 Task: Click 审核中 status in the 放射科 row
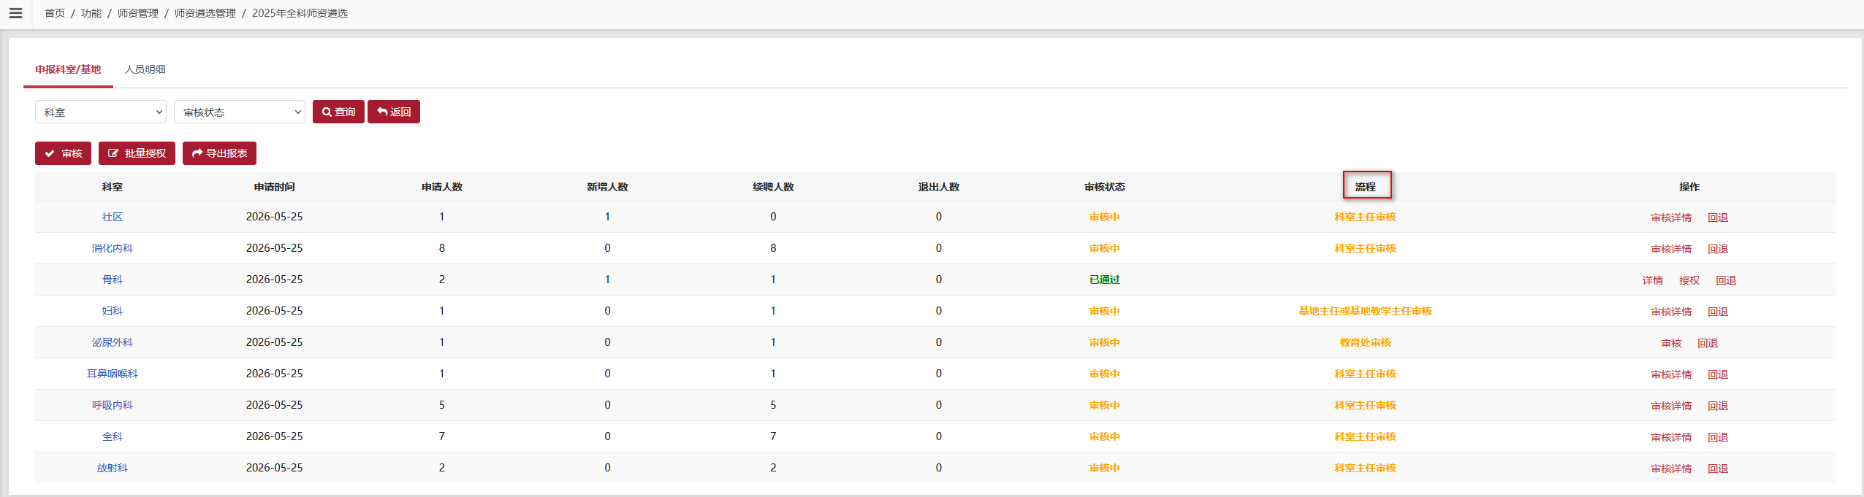[x=1105, y=468]
